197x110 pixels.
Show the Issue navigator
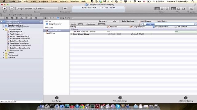(x=22, y=18)
